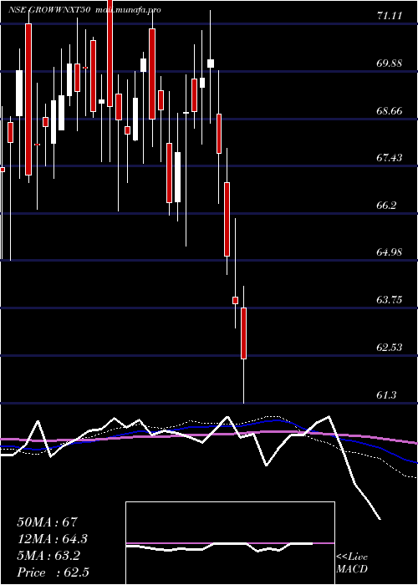Click the last red candle near 62.53
Image resolution: width=418 pixels, height=585 pixels.
(x=244, y=333)
